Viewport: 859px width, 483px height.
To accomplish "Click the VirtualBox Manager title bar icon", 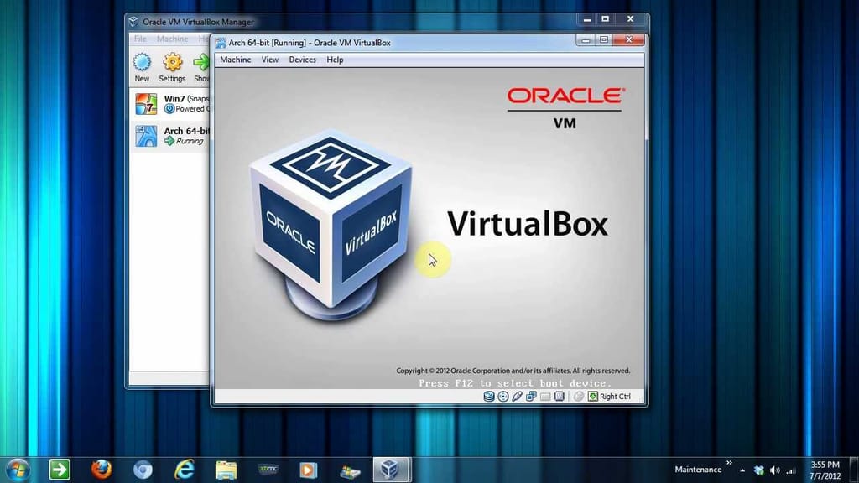I will [133, 22].
